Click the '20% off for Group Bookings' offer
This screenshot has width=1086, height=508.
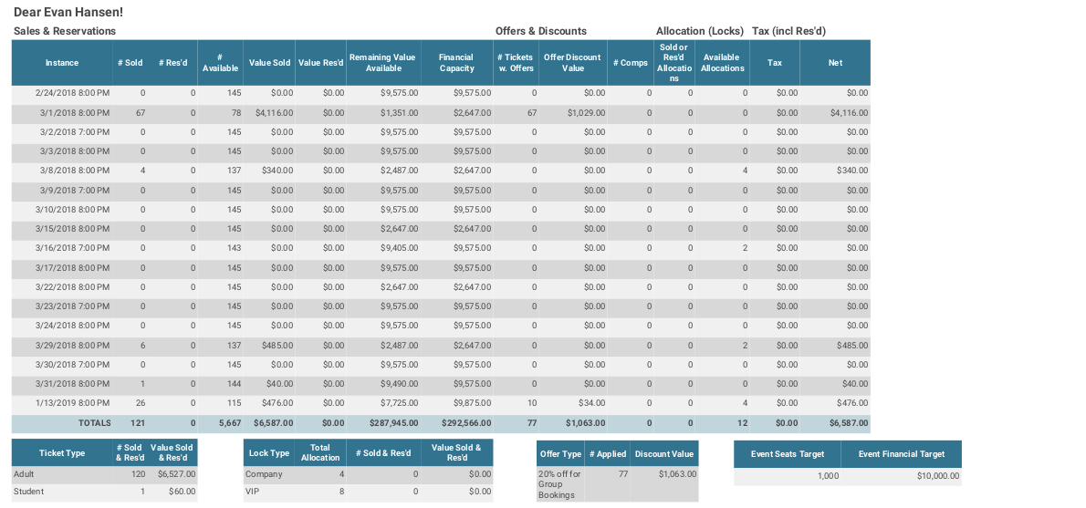(559, 484)
